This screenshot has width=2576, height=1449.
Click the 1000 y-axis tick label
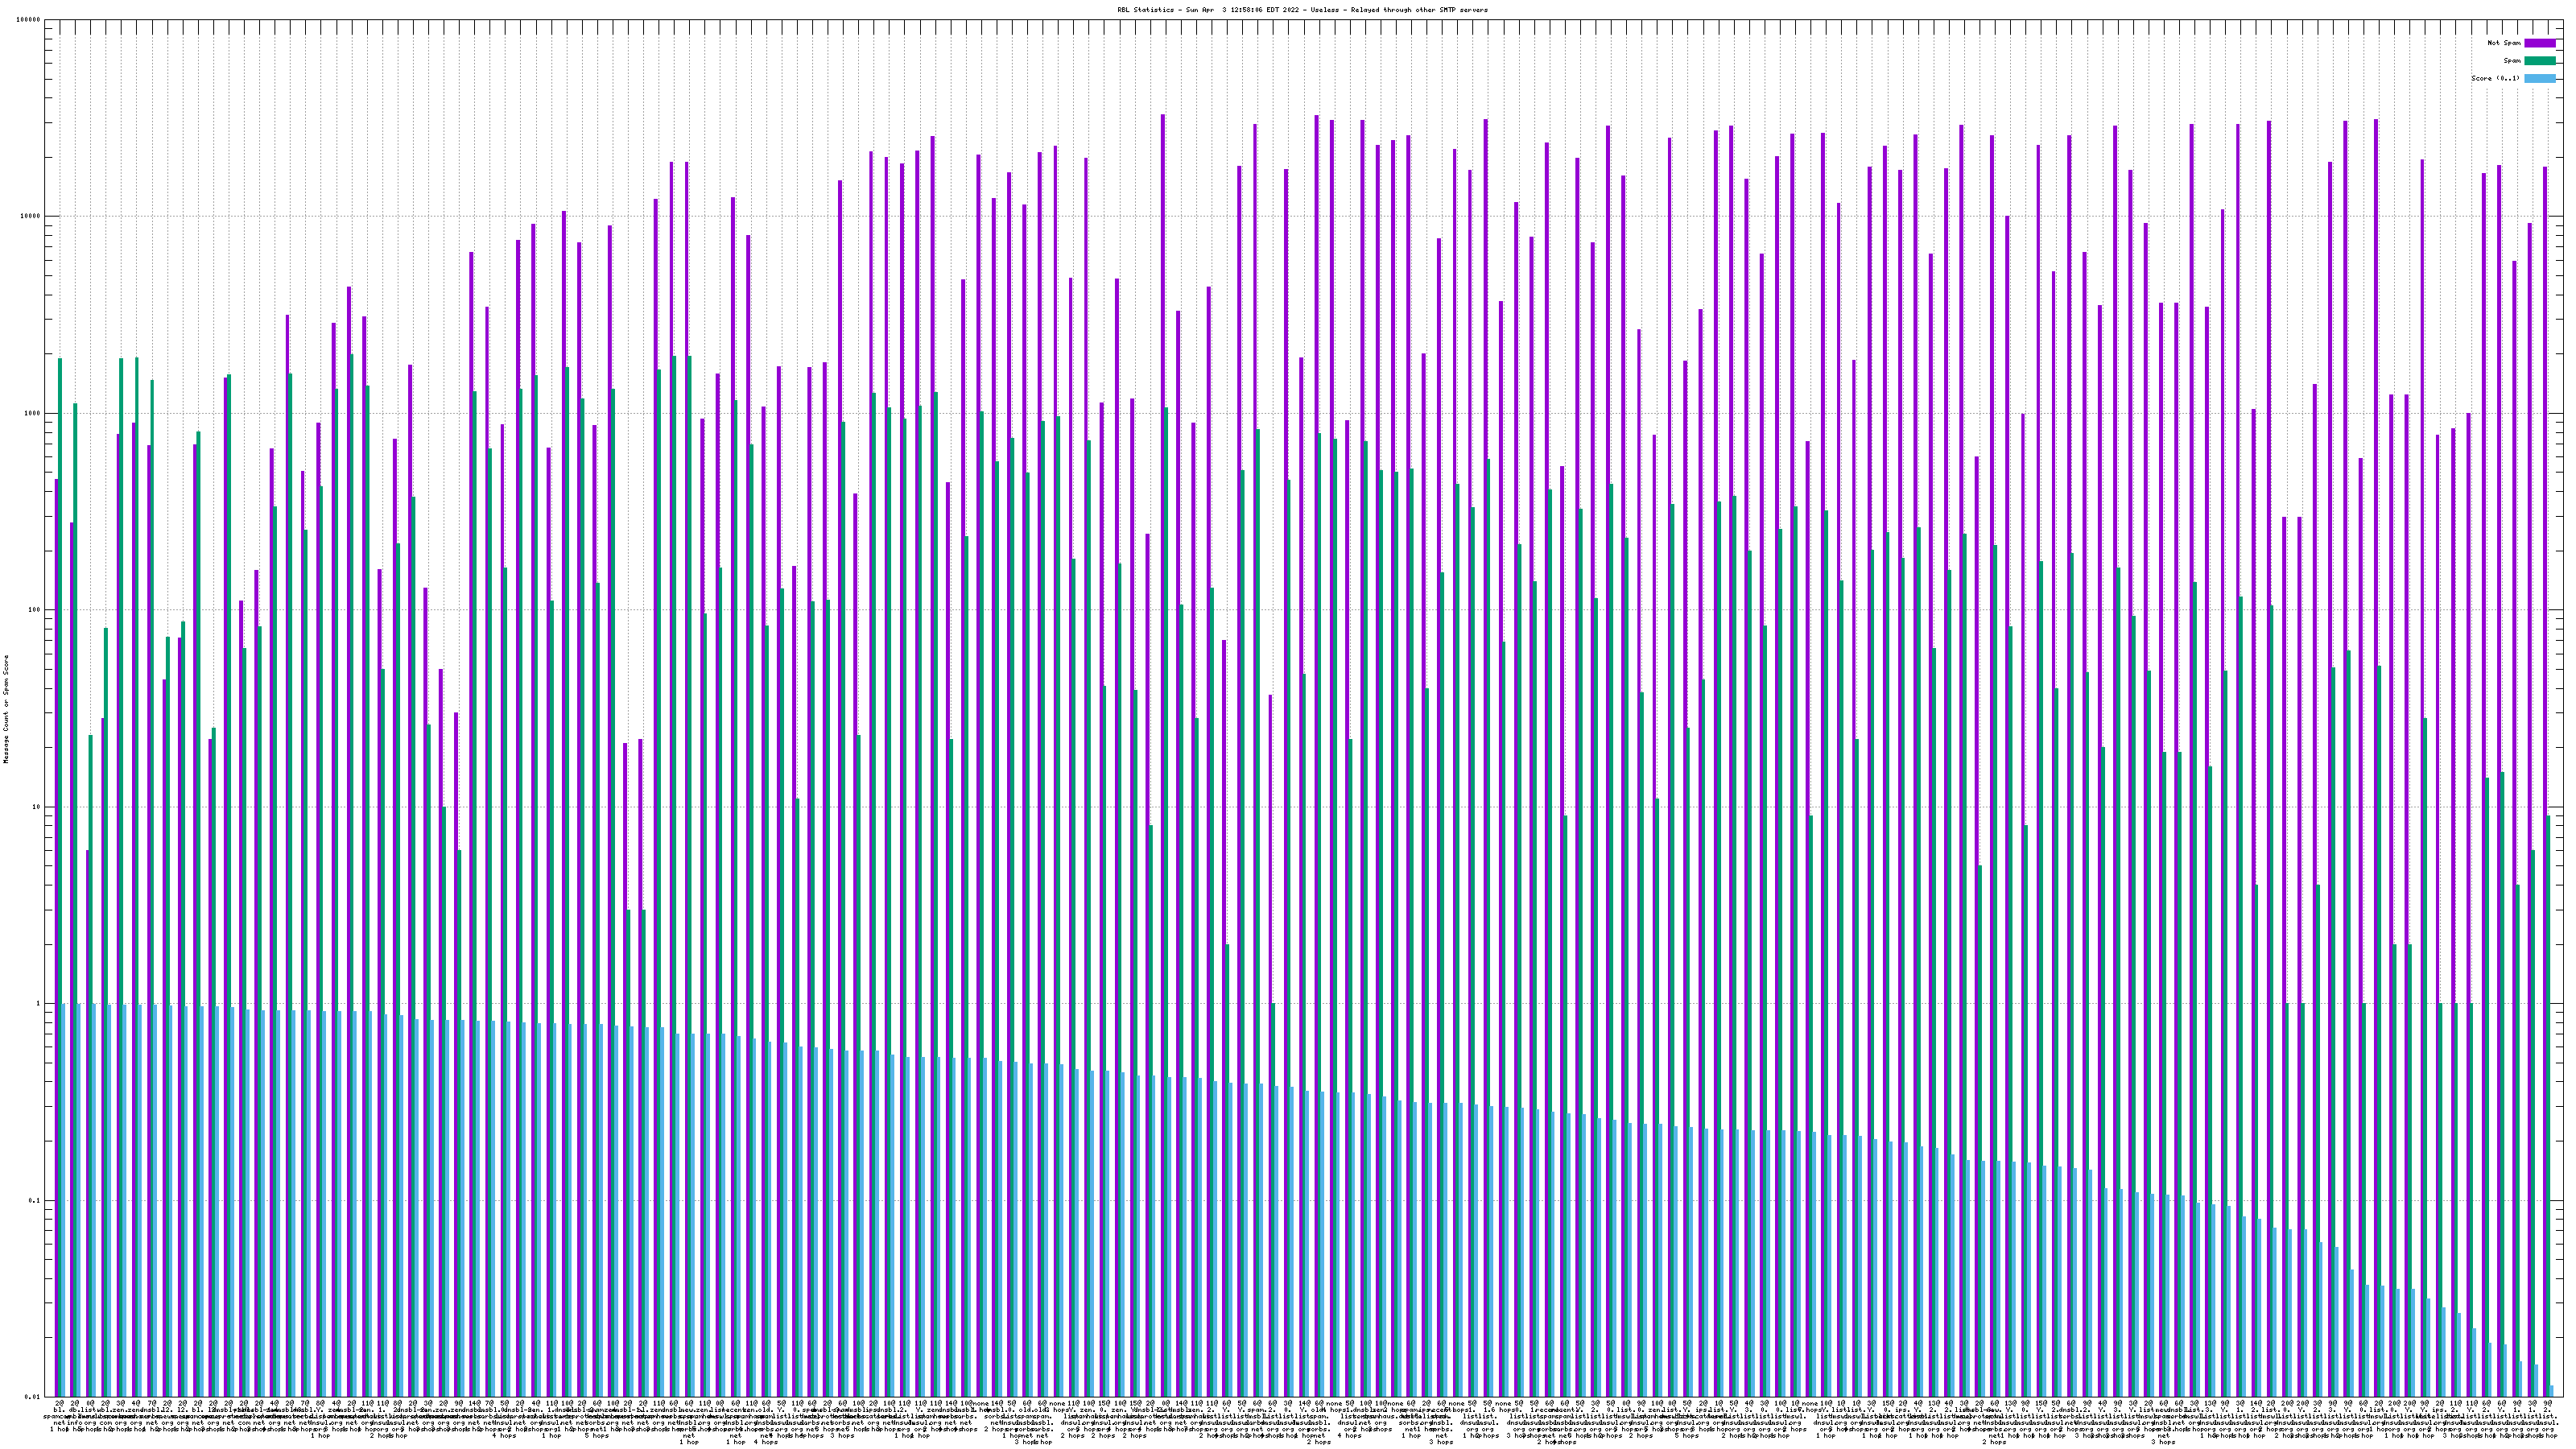(x=33, y=413)
